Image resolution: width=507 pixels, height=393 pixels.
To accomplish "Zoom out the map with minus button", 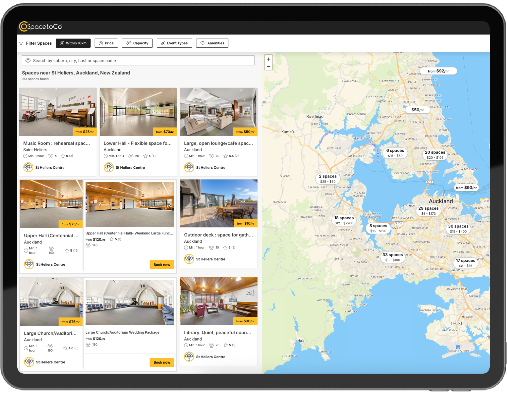I will coord(268,67).
